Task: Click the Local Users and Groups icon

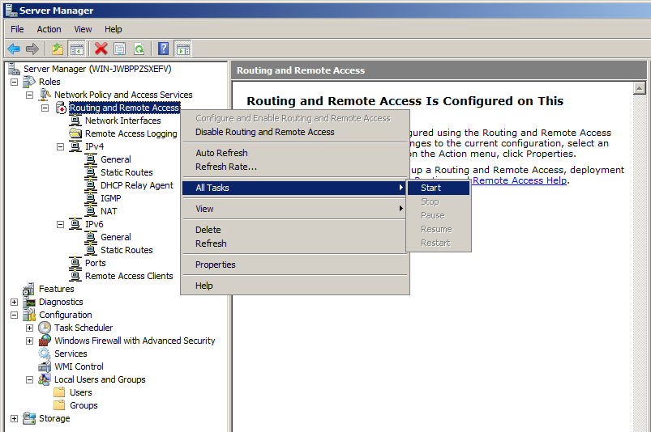Action: 45,379
